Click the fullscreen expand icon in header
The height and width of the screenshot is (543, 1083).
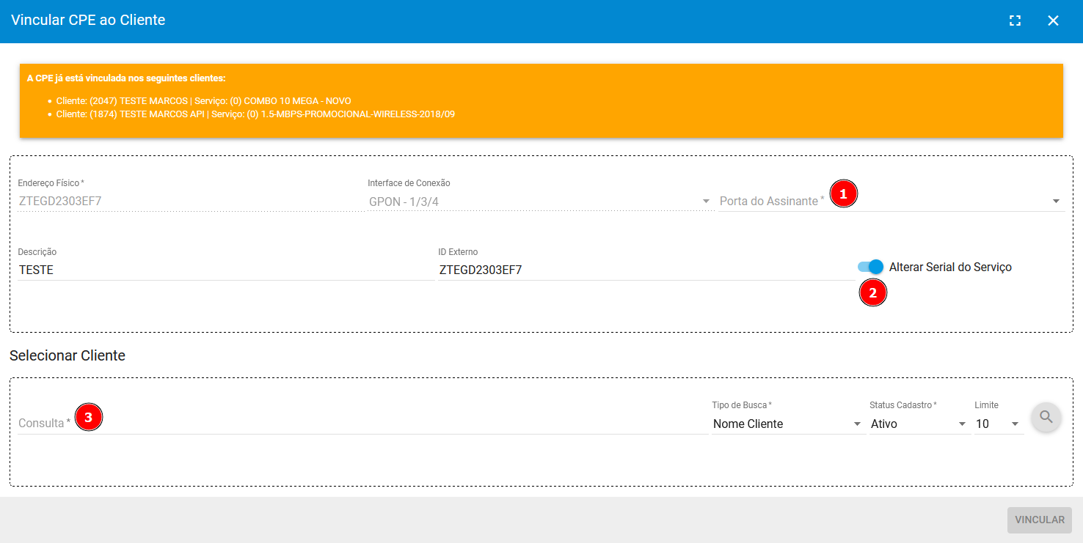1015,21
